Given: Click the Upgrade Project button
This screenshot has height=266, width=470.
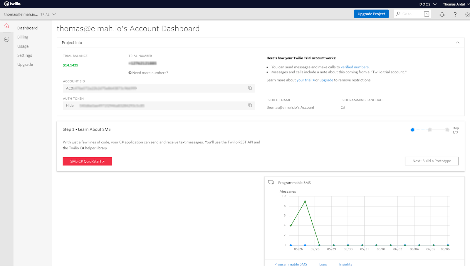Looking at the screenshot, I should [x=371, y=14].
